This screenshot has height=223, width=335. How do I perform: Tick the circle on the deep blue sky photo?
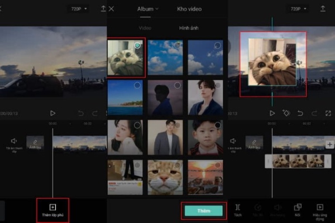click(x=218, y=45)
